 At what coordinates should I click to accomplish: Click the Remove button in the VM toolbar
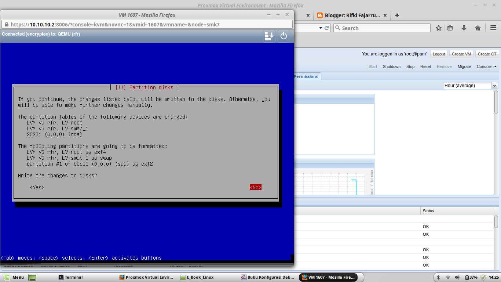(444, 66)
